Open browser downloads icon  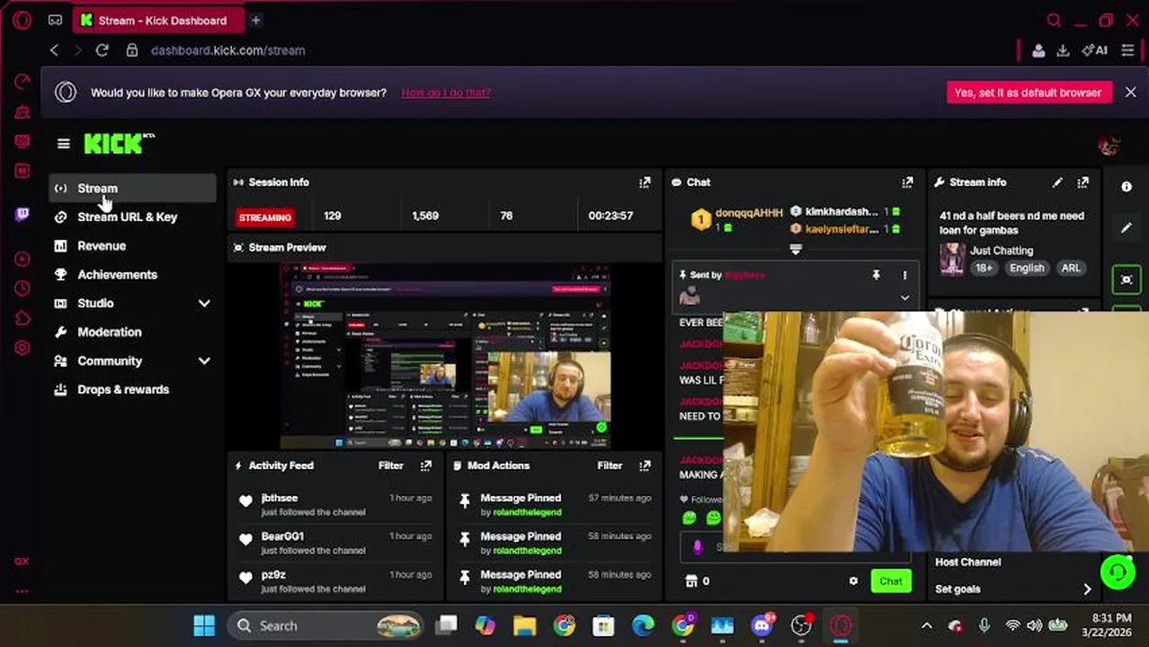(1063, 50)
